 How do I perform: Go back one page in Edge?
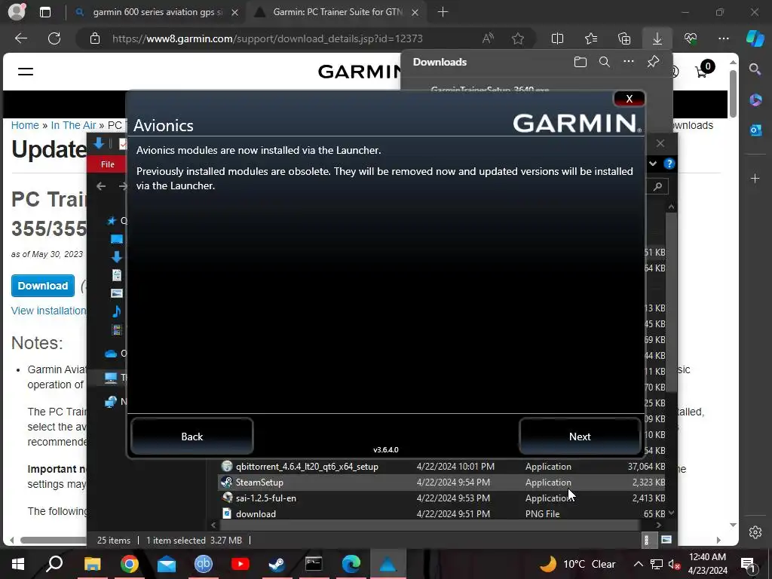20,38
